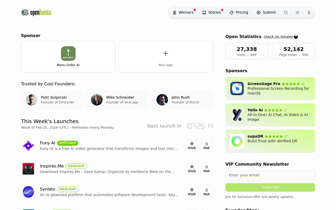Click the SPOTLIGHT badge beside Funy AI
336x210 pixels.
tap(67, 143)
